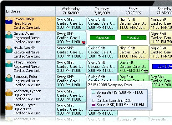Click Garcia's Friday Vacation bar
The width and height of the screenshot is (172, 125).
click(134, 37)
